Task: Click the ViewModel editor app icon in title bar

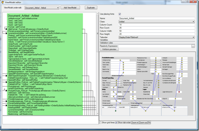Action: pyautogui.click(x=3, y=2)
